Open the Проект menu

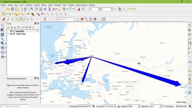(x=3, y=5)
